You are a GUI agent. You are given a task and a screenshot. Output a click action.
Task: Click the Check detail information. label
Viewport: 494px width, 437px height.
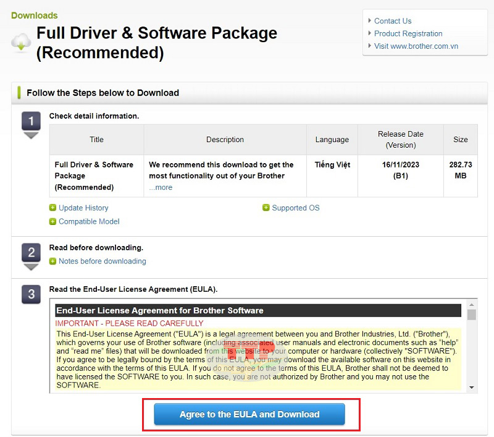(x=94, y=116)
